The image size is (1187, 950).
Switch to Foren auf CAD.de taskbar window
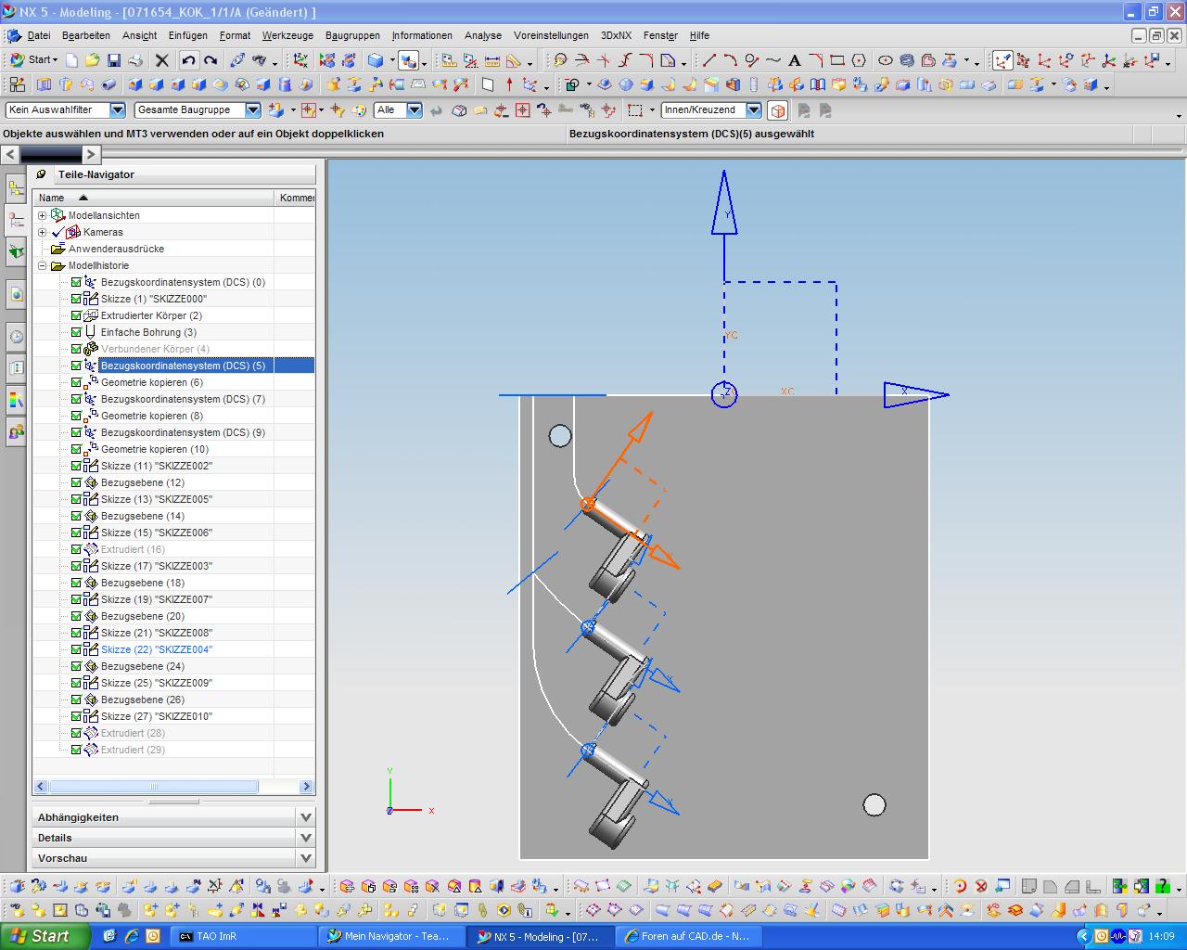tap(688, 936)
